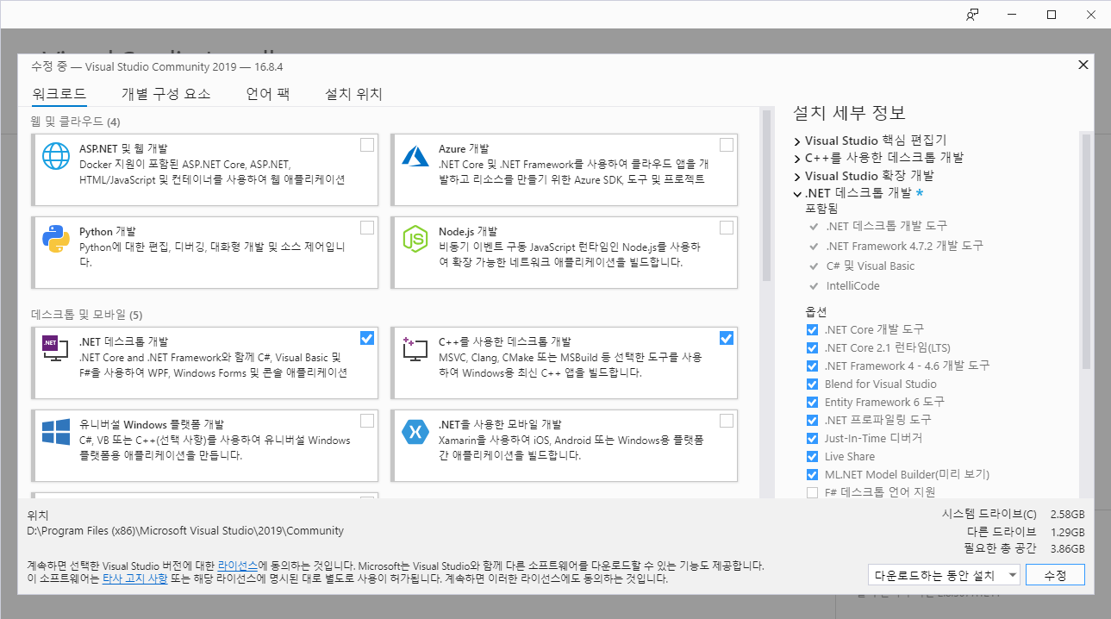Uncheck the Live Share option

812,457
